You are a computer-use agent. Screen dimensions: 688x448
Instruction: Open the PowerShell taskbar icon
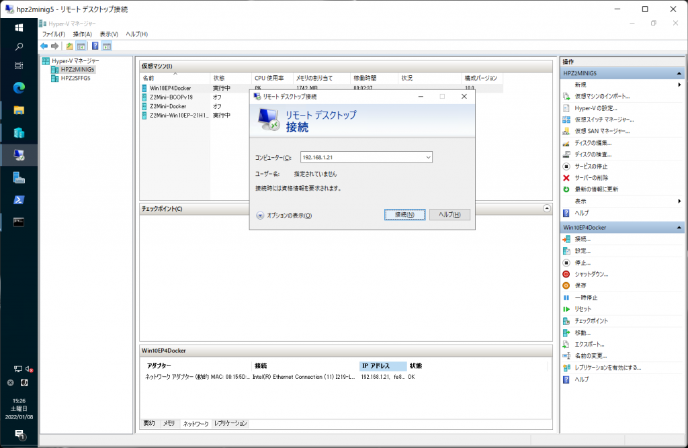(x=19, y=199)
